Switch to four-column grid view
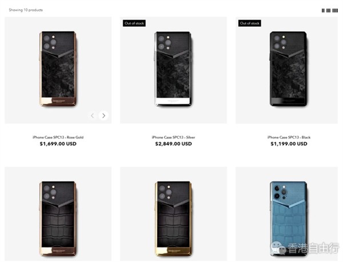 click(335, 10)
